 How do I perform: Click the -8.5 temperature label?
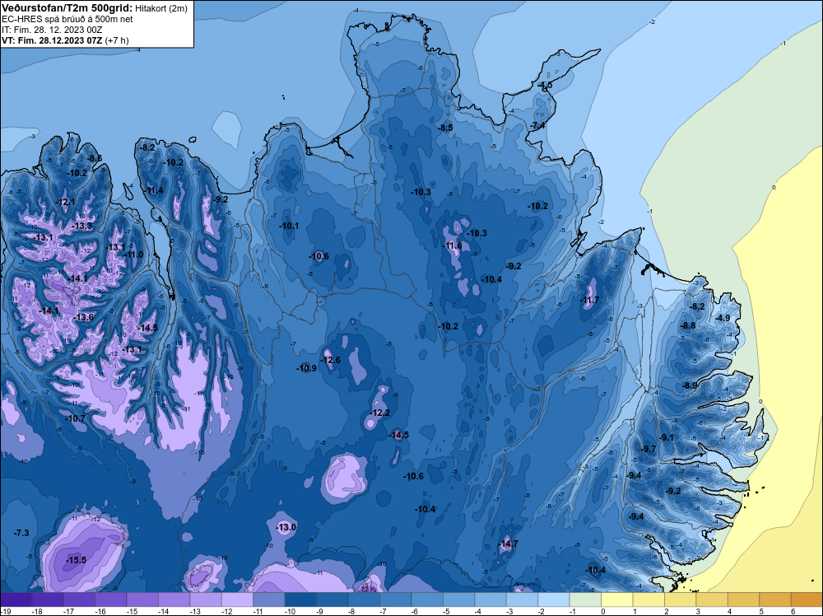coord(445,128)
